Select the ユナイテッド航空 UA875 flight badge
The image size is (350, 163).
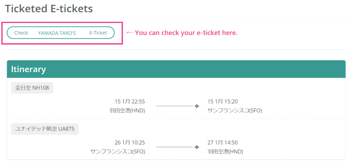click(x=45, y=129)
